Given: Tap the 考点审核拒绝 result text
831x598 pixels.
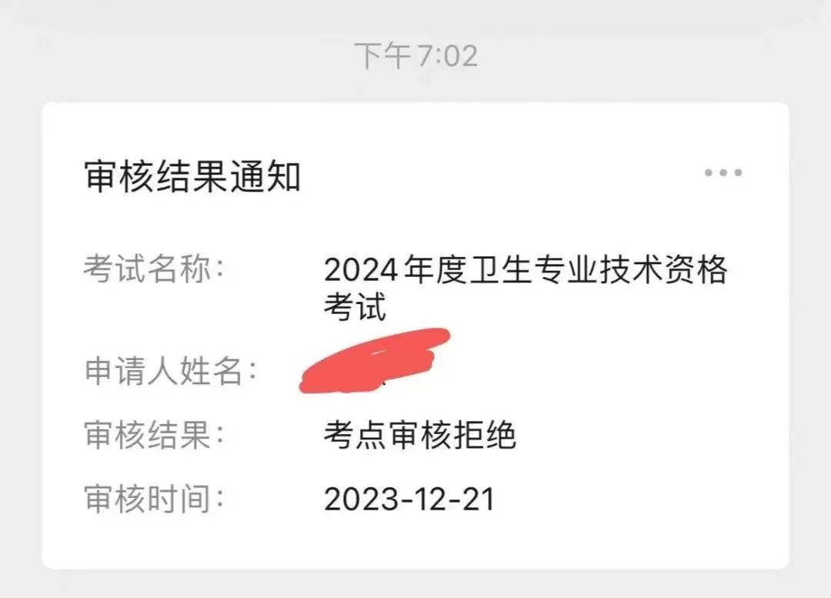Looking at the screenshot, I should 420,435.
